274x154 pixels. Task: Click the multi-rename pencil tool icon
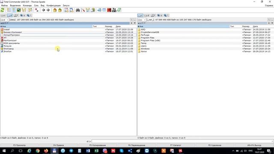click(x=83, y=10)
